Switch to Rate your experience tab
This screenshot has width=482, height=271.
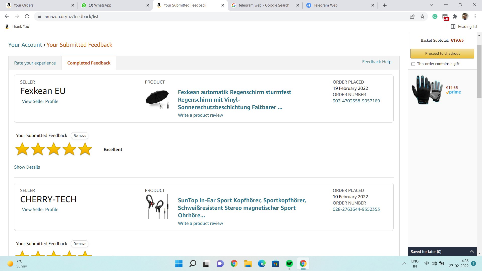(x=35, y=63)
